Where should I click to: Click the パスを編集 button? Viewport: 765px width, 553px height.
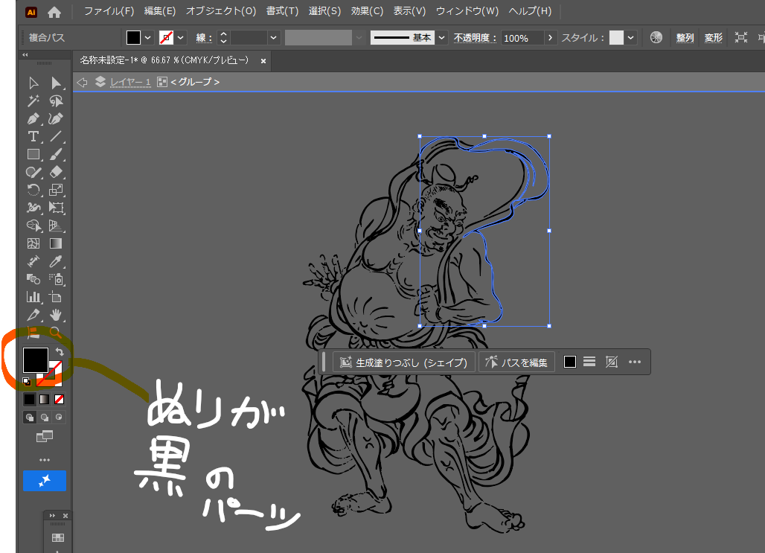tap(516, 362)
